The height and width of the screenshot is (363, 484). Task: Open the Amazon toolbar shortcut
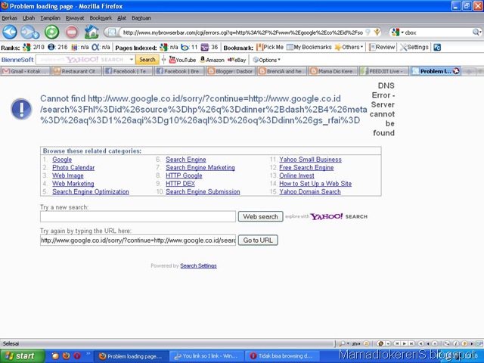click(212, 60)
